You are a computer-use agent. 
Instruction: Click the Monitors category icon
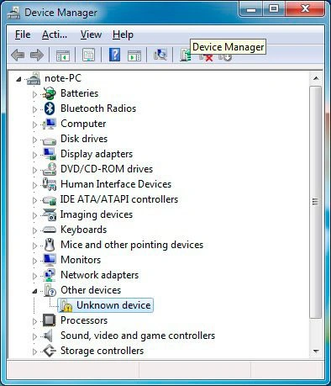[50, 260]
